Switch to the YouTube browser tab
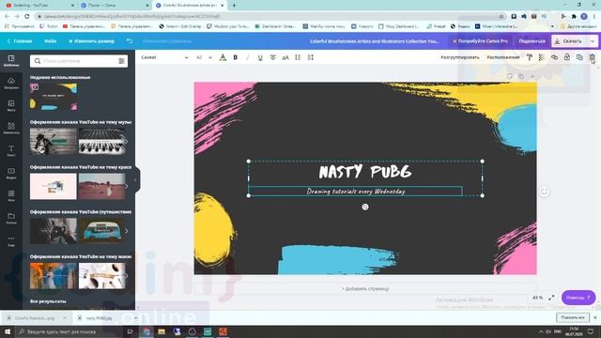The height and width of the screenshot is (338, 601). coord(39,6)
